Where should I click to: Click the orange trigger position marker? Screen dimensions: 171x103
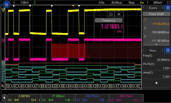pyautogui.click(x=73, y=6)
